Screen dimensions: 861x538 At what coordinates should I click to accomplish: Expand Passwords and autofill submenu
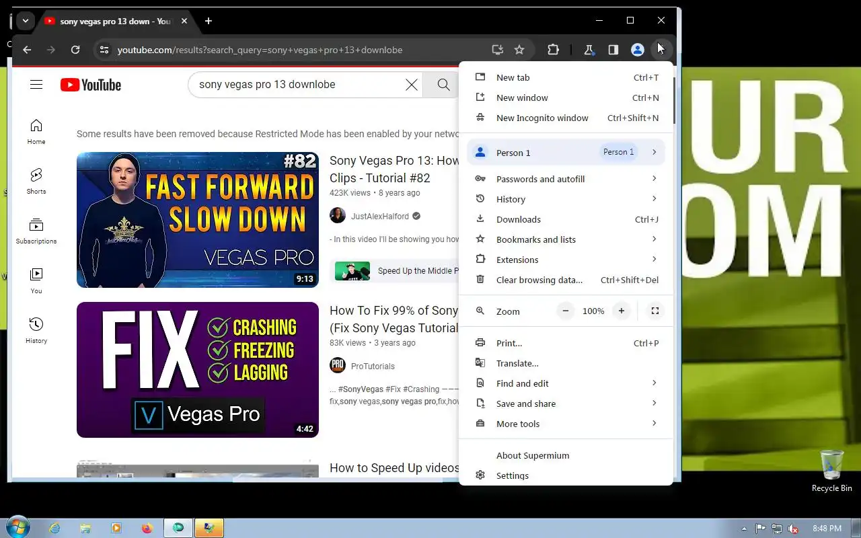tap(566, 179)
